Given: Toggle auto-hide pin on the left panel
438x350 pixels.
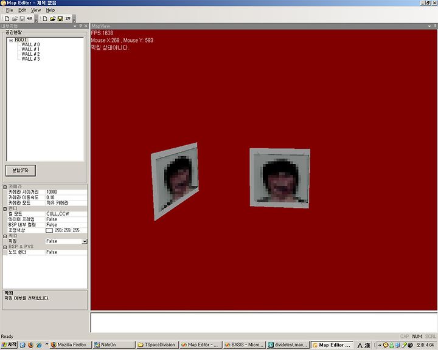Looking at the screenshot, I should (x=80, y=26).
